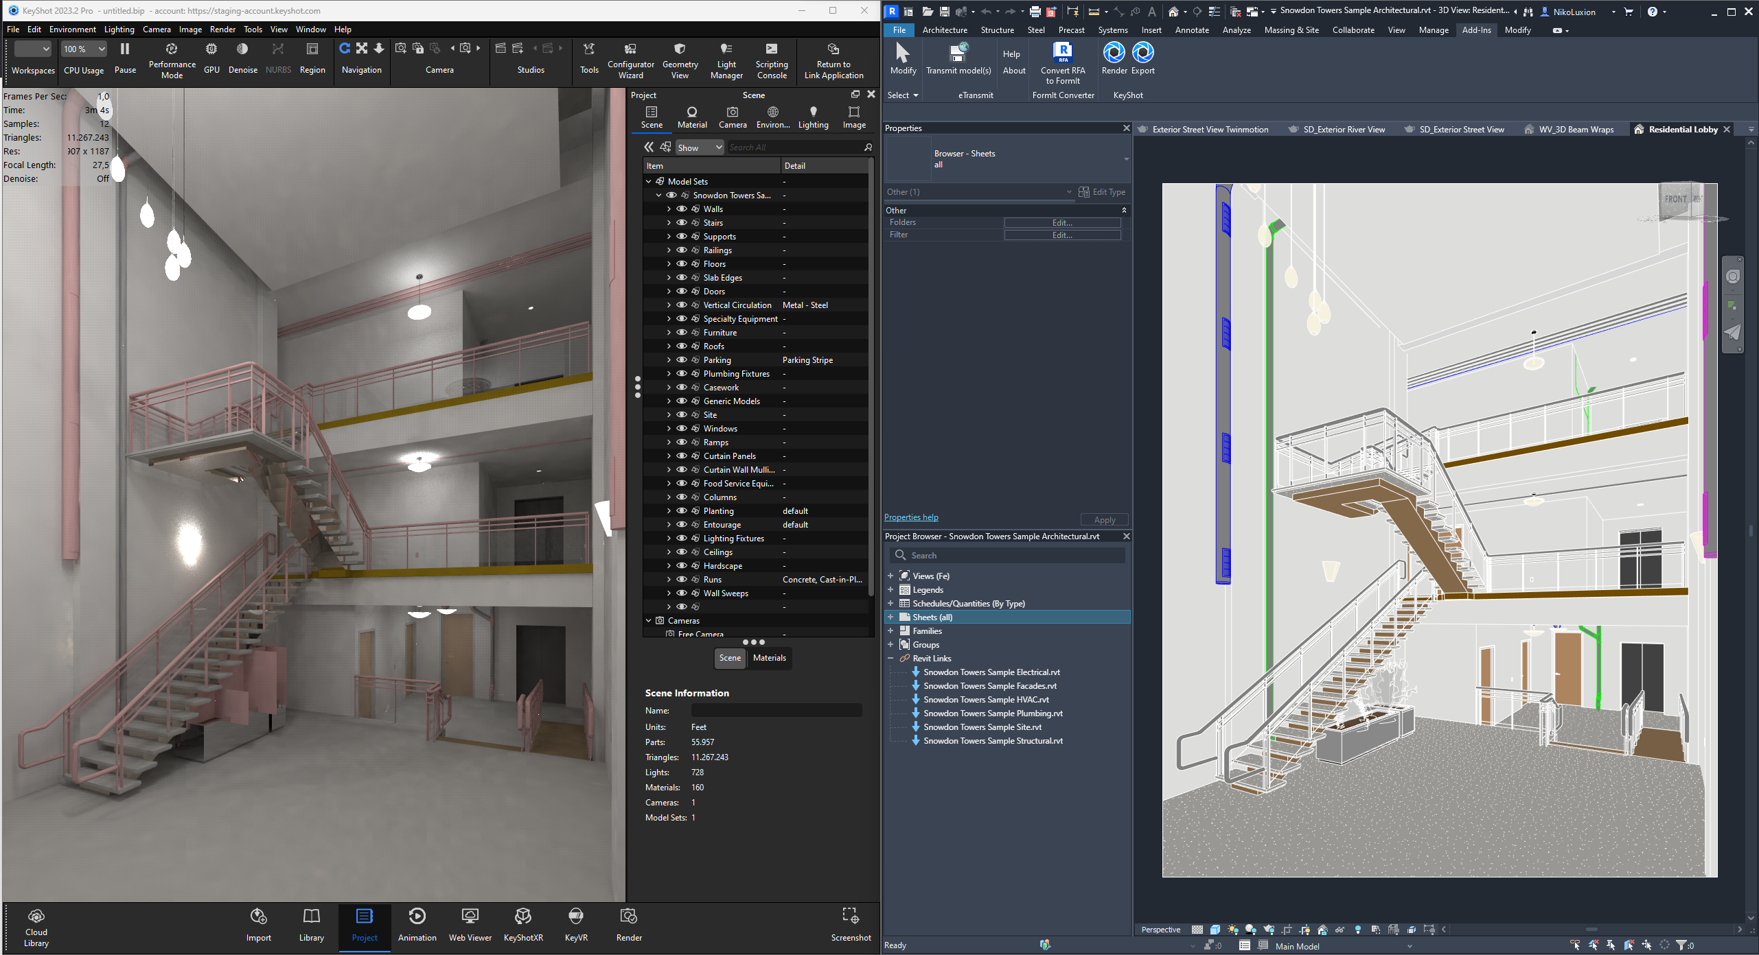Click the Denoise icon in KeyShot toolbar

(x=242, y=50)
